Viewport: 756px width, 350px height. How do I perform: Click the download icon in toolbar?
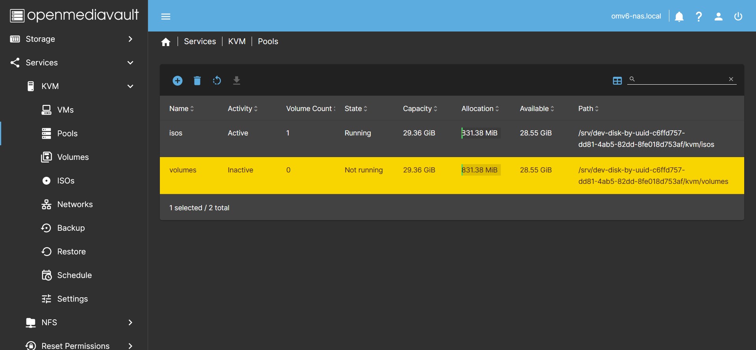[237, 81]
